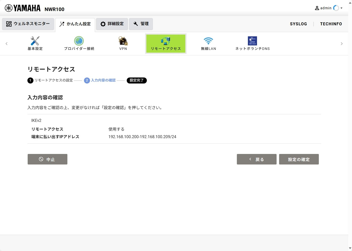Open プロバイダー接続 via the globe icon
This screenshot has height=251, width=352.
click(x=79, y=40)
